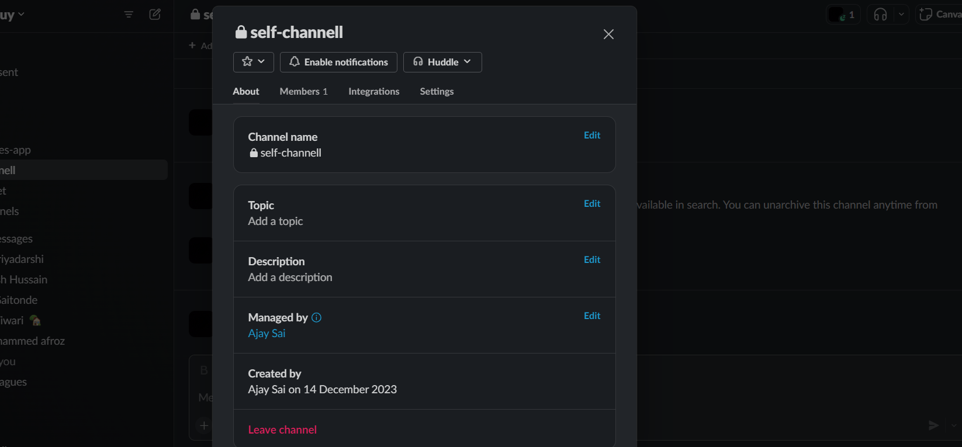Click the Canvas icon in top bar
Screen dimensions: 962x447
tap(926, 15)
